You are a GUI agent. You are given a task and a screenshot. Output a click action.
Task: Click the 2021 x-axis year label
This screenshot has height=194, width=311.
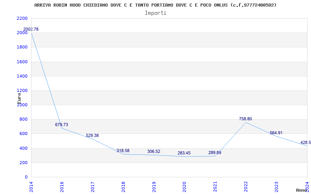[x=215, y=187]
